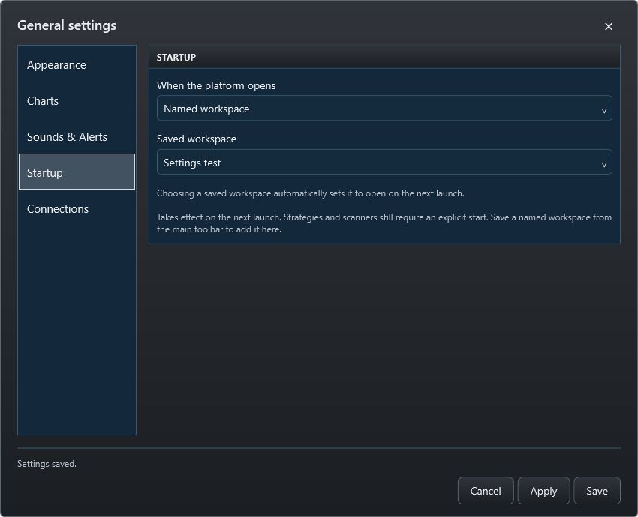638x517 pixels.
Task: Click the STARTUP section header
Action: click(x=384, y=57)
